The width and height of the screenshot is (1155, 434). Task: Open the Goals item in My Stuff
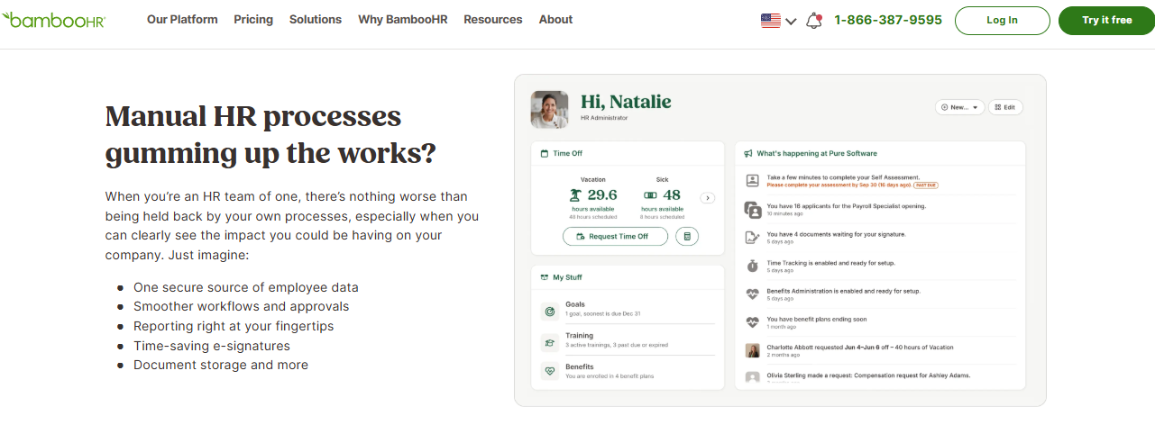click(628, 309)
